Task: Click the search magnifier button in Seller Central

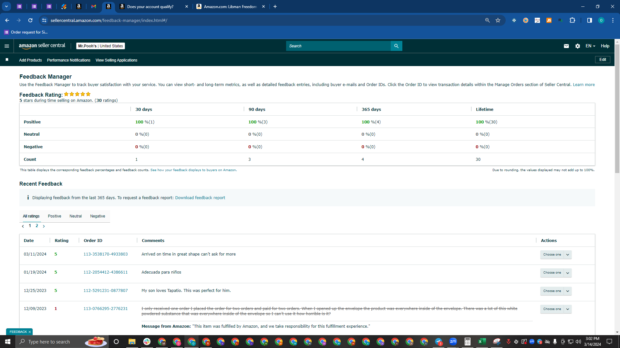Action: (x=396, y=46)
